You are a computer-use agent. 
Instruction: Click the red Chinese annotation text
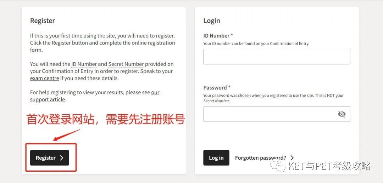coord(106,119)
